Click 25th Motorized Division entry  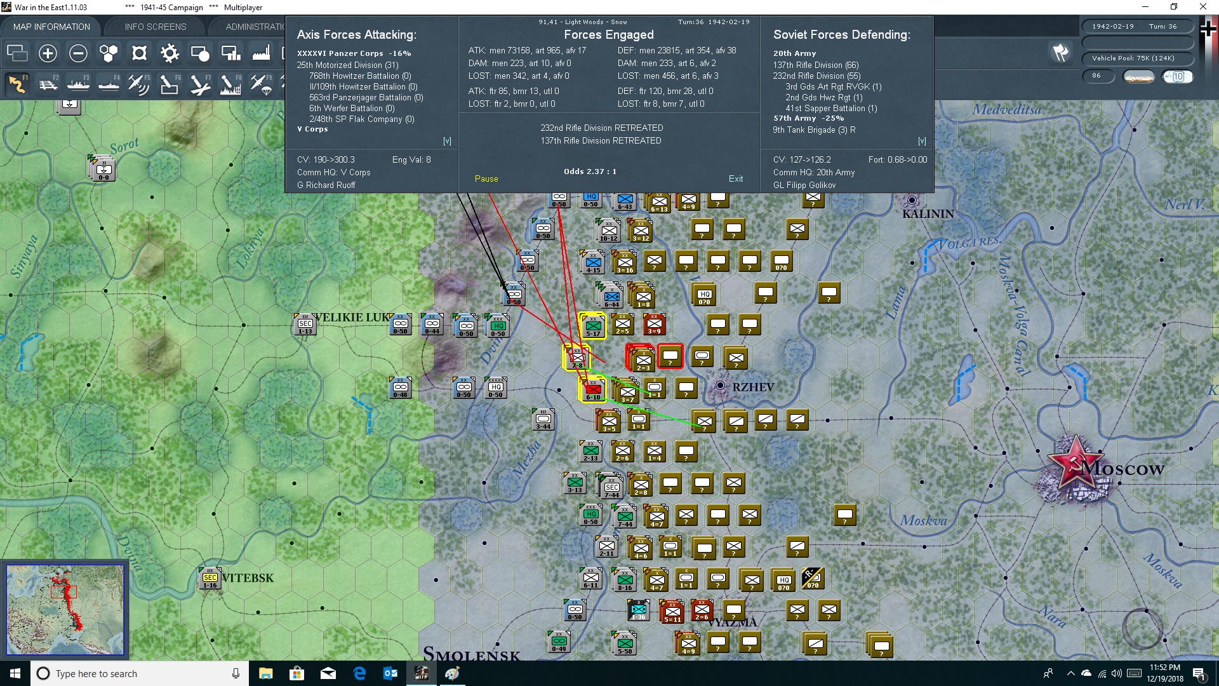pyautogui.click(x=348, y=65)
